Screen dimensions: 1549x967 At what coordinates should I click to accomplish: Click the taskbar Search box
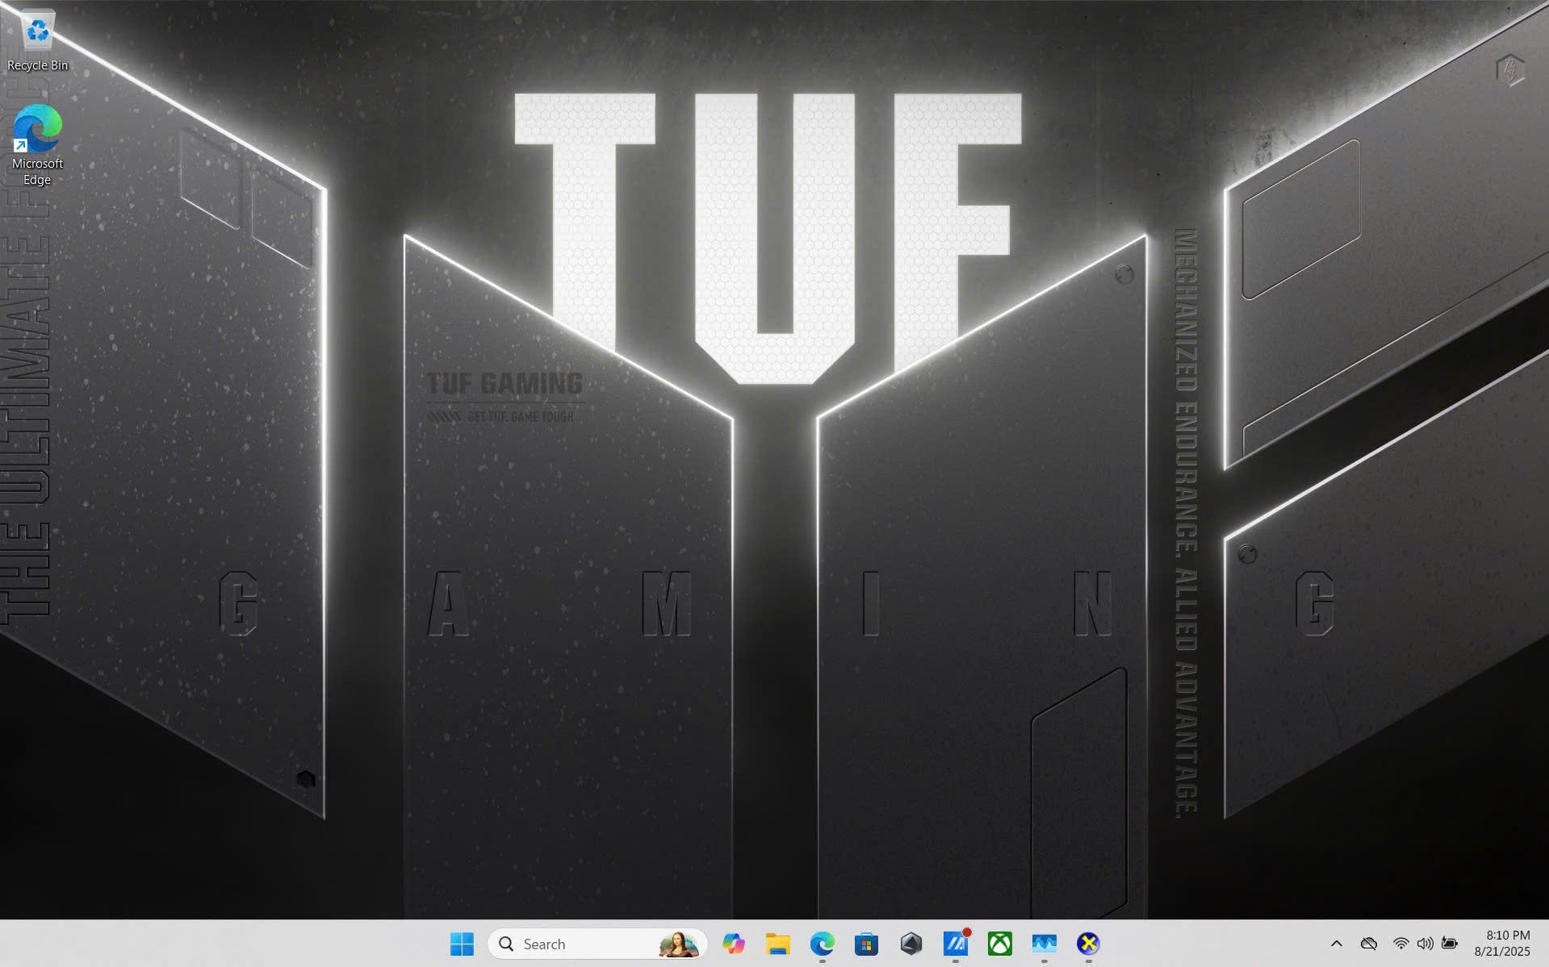point(573,944)
